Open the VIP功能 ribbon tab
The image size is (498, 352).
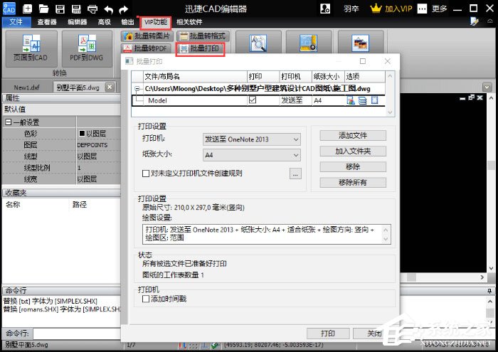pos(155,22)
